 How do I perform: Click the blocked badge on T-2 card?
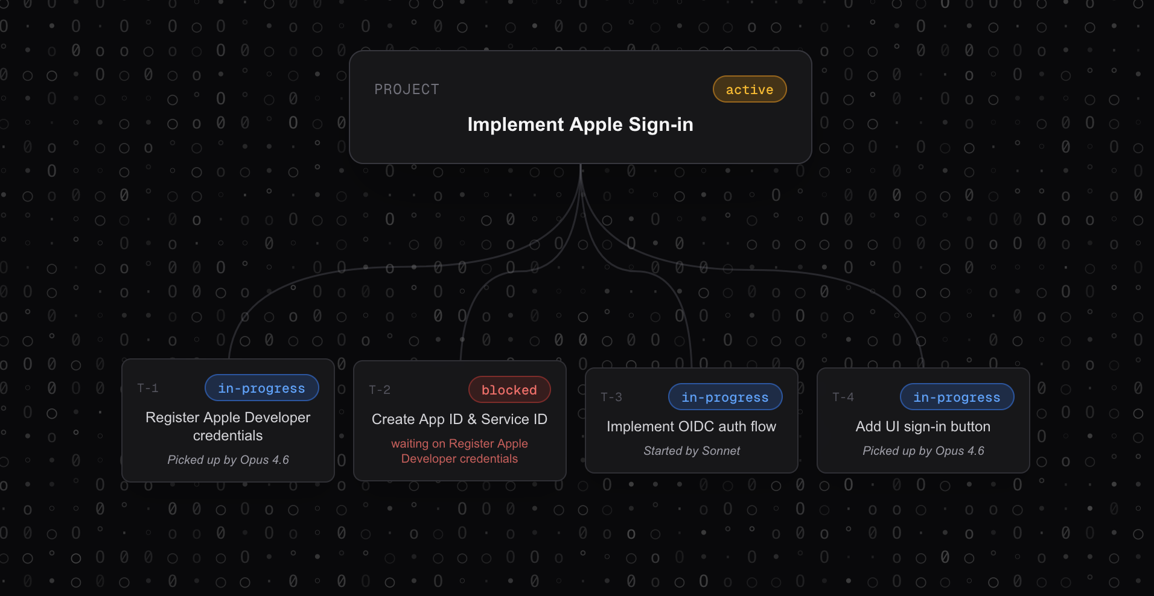(x=509, y=390)
